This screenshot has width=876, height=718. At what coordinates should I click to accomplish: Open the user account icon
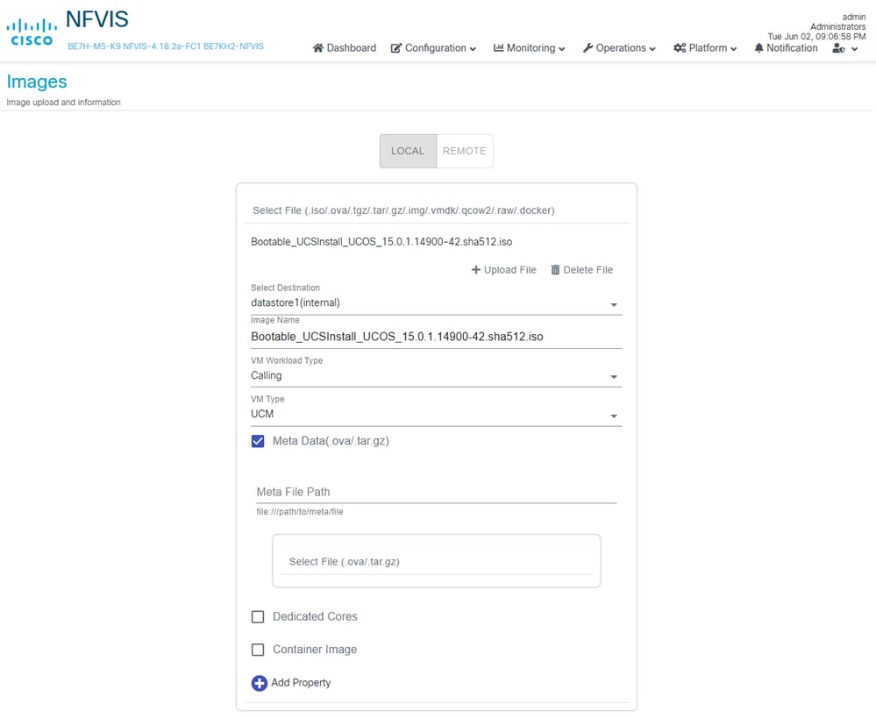tap(838, 48)
